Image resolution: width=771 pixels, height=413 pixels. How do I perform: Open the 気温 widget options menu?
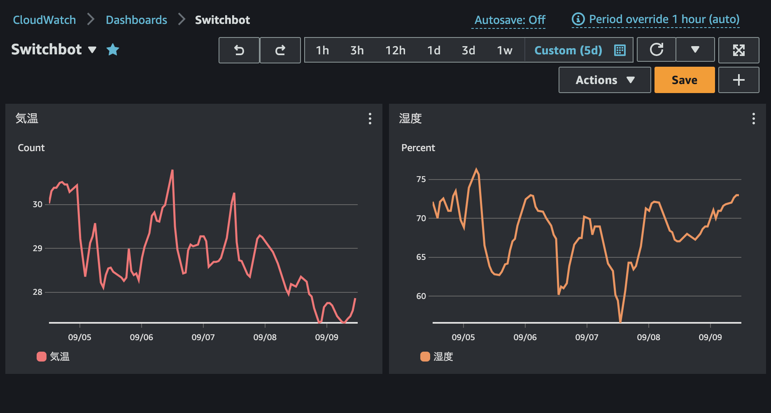pos(370,119)
